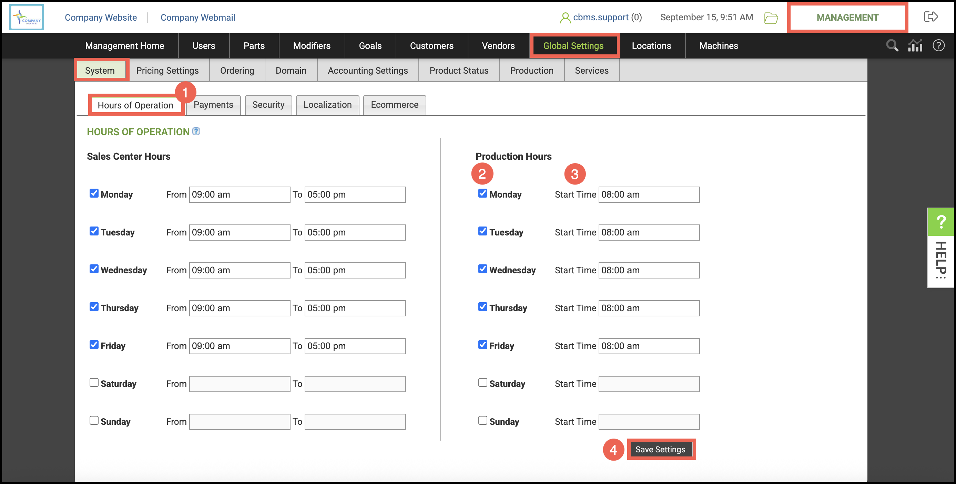This screenshot has width=956, height=484.
Task: Enable Saturday in Sales Center Hours
Action: [x=94, y=382]
